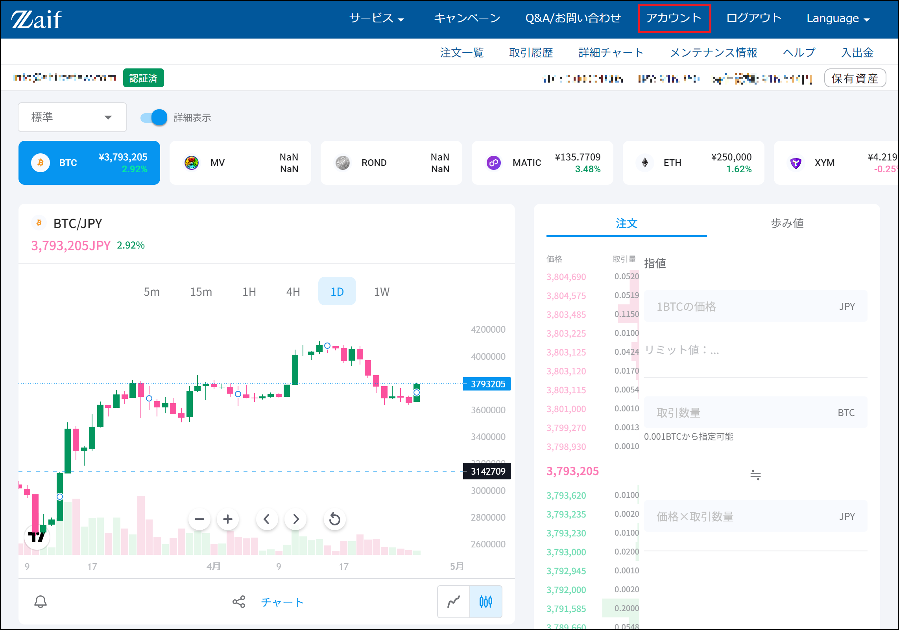Move chart right with forward arrow
This screenshot has height=630, width=899.
tap(295, 519)
